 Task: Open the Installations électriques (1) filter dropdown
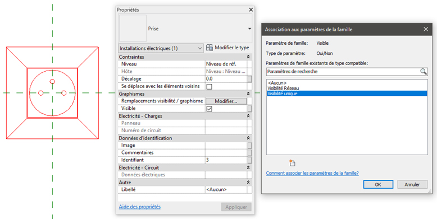(161, 48)
